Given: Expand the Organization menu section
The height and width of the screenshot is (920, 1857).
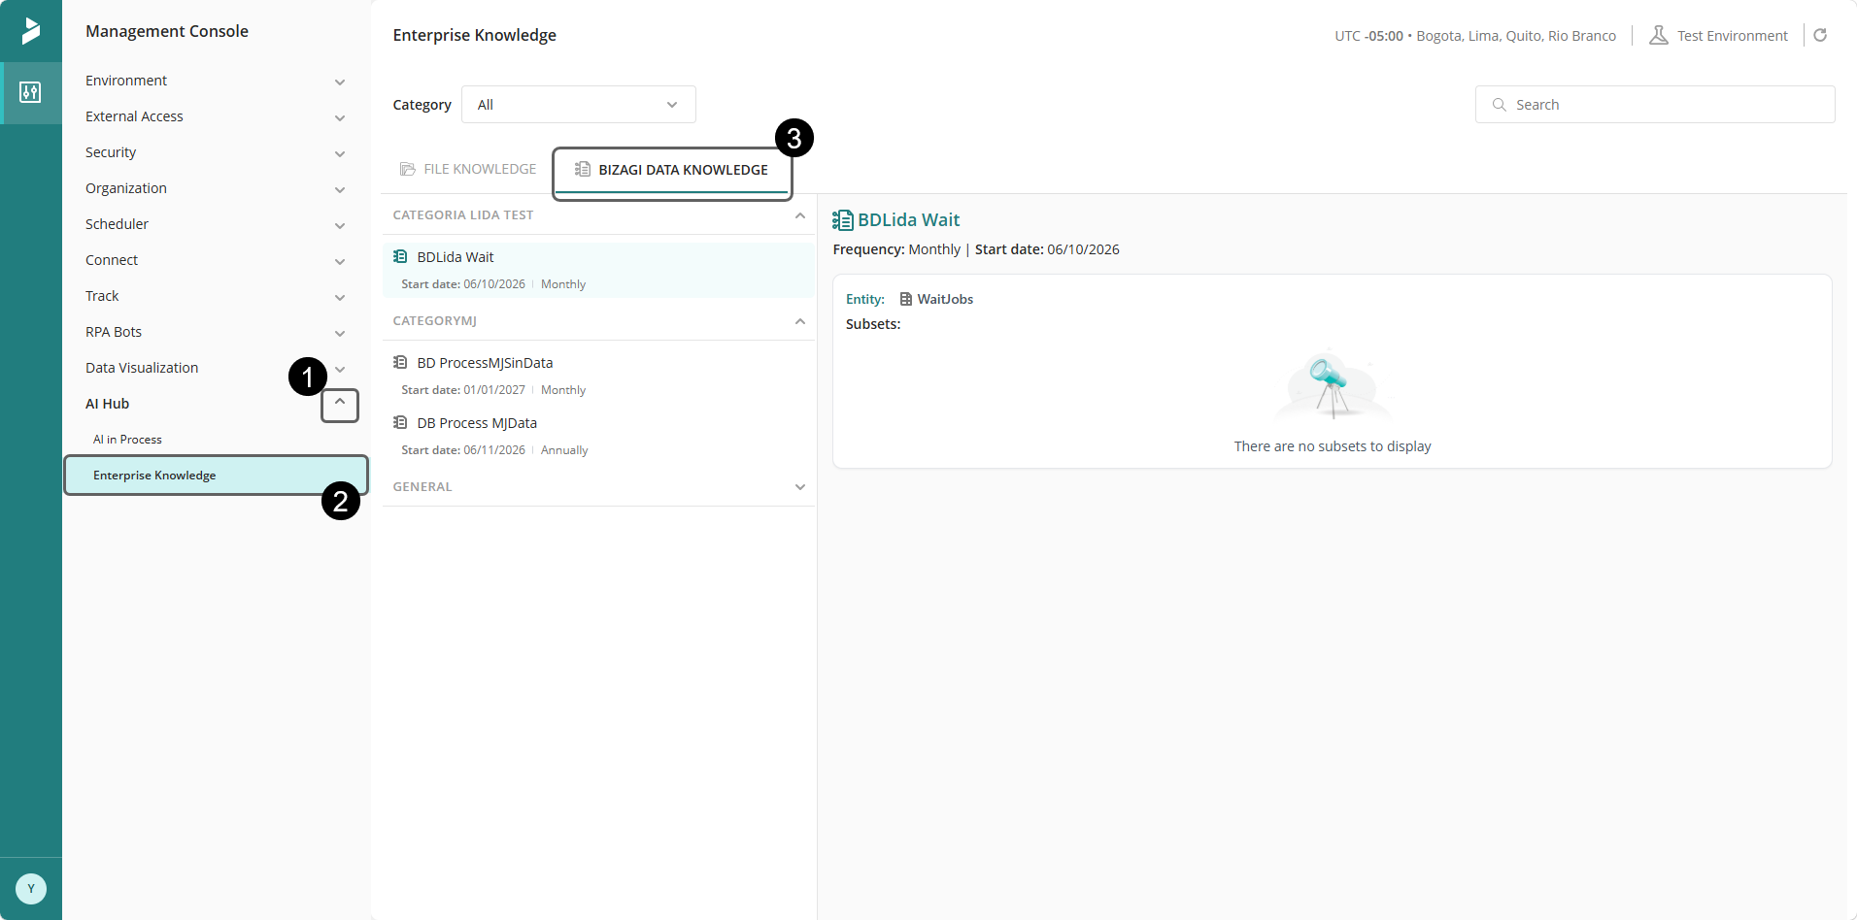Looking at the screenshot, I should [340, 189].
